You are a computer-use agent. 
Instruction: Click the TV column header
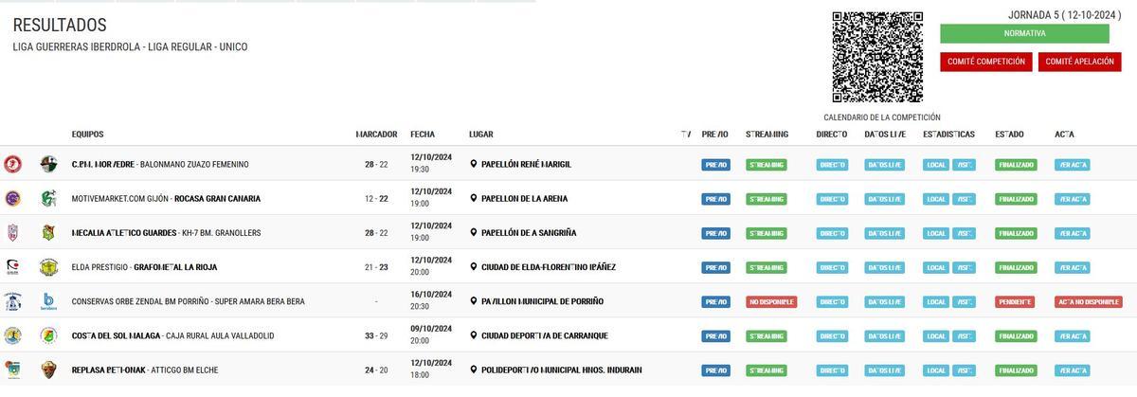[x=686, y=134]
